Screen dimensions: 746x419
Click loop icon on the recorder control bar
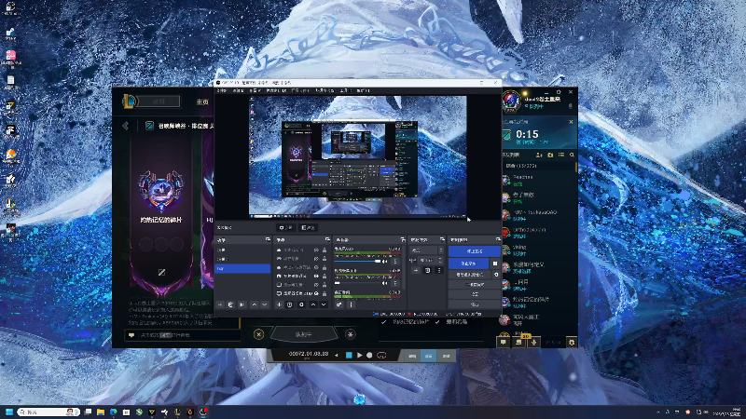pos(381,355)
